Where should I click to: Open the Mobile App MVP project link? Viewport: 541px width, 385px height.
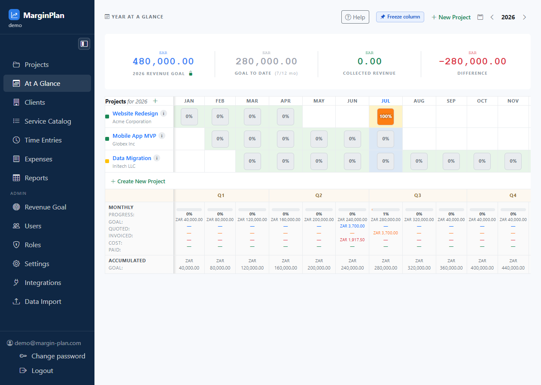click(134, 136)
